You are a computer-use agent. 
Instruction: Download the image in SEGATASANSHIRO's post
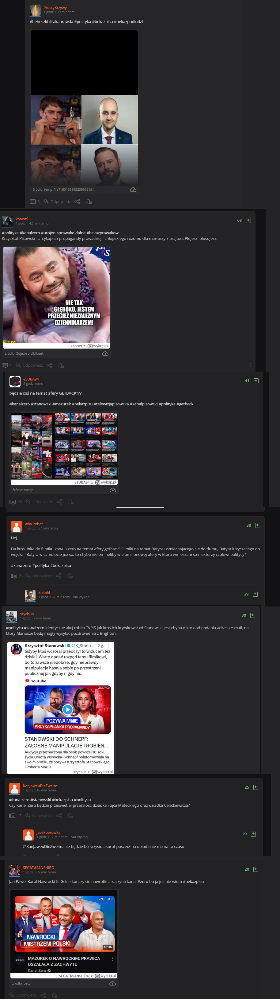tap(112, 983)
